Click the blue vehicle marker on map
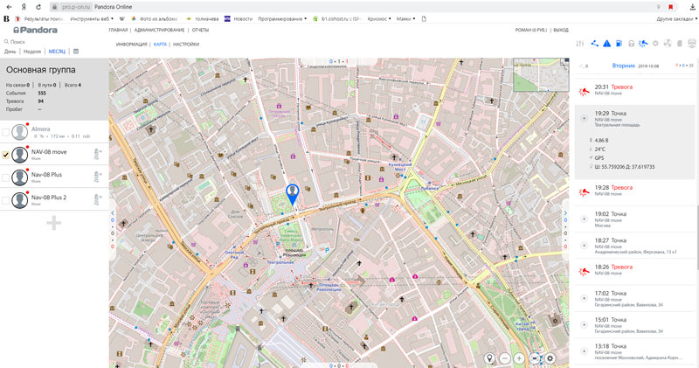Screen dimensions: 699x368 click(292, 194)
